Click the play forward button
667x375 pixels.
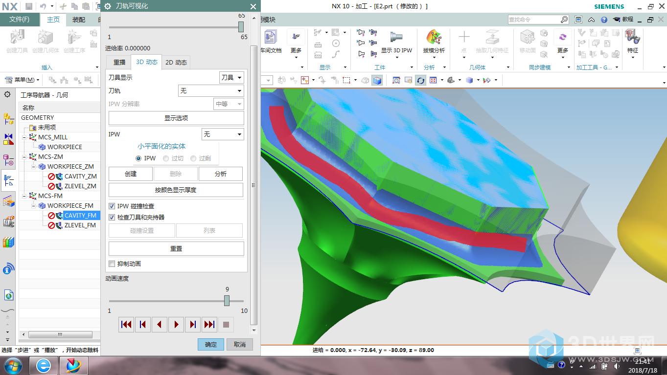tap(176, 324)
